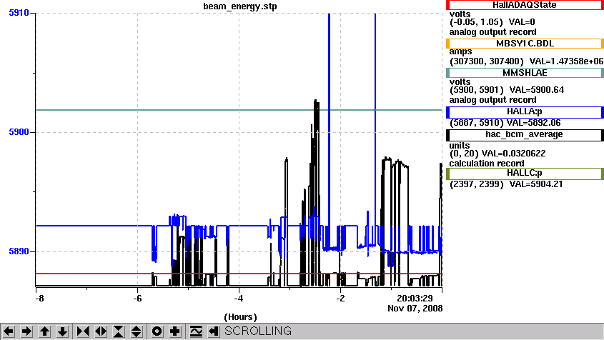Click the "calculation record" description text
This screenshot has height=340, width=604.
tap(487, 164)
